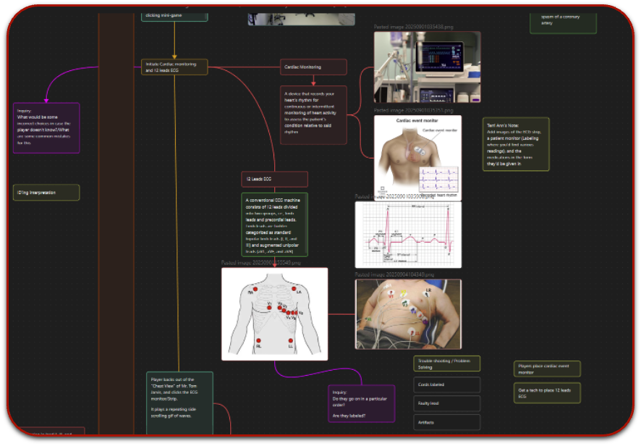Click the Inquiry card about particular order
Screen dimensions: 641x446
[x=362, y=403]
